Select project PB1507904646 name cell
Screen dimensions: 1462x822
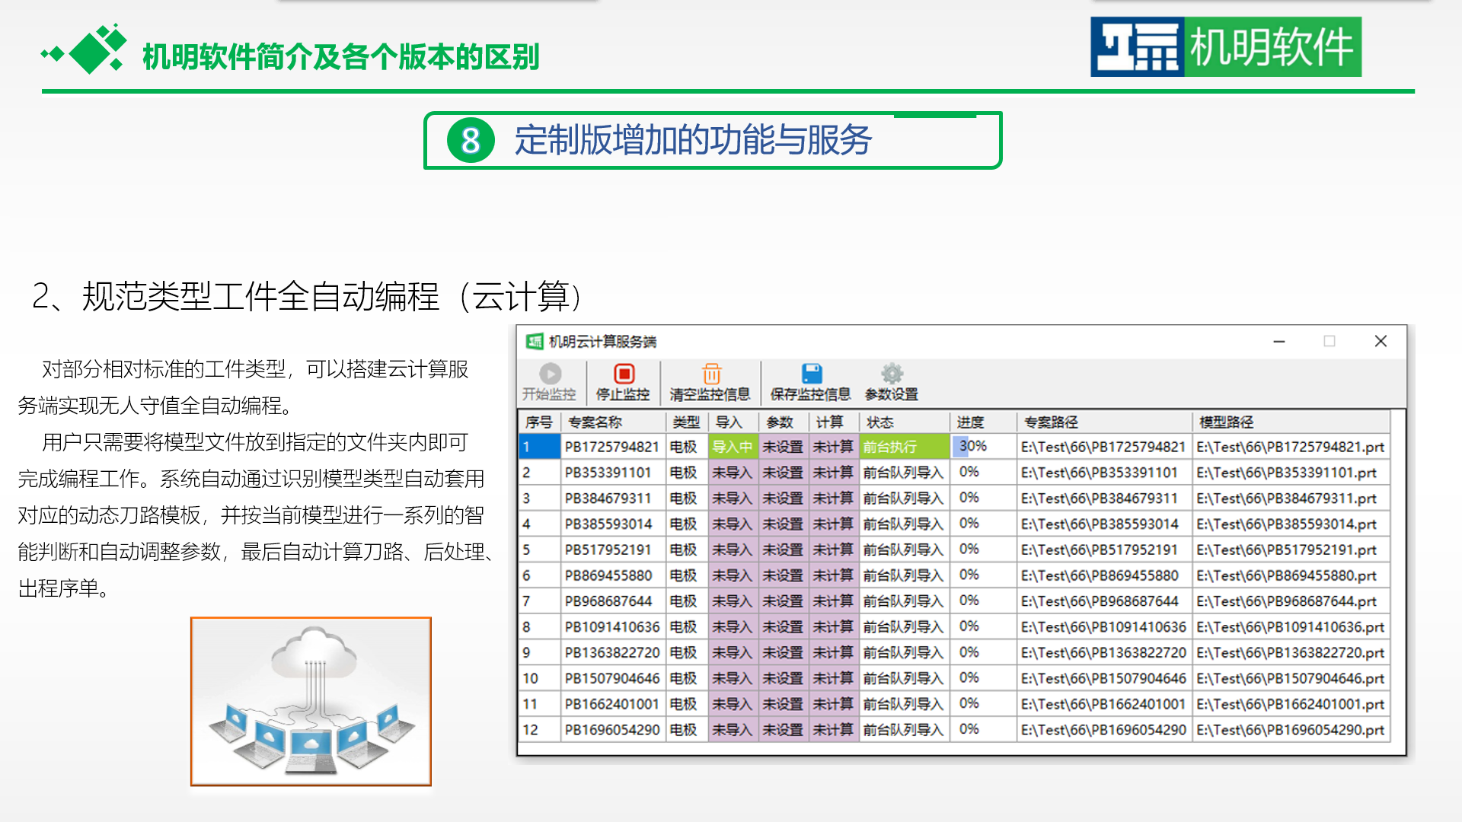[613, 678]
